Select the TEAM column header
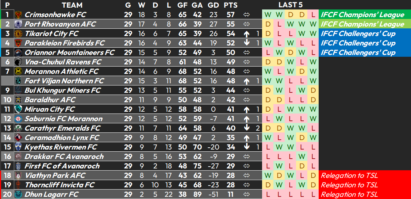 [72, 5]
